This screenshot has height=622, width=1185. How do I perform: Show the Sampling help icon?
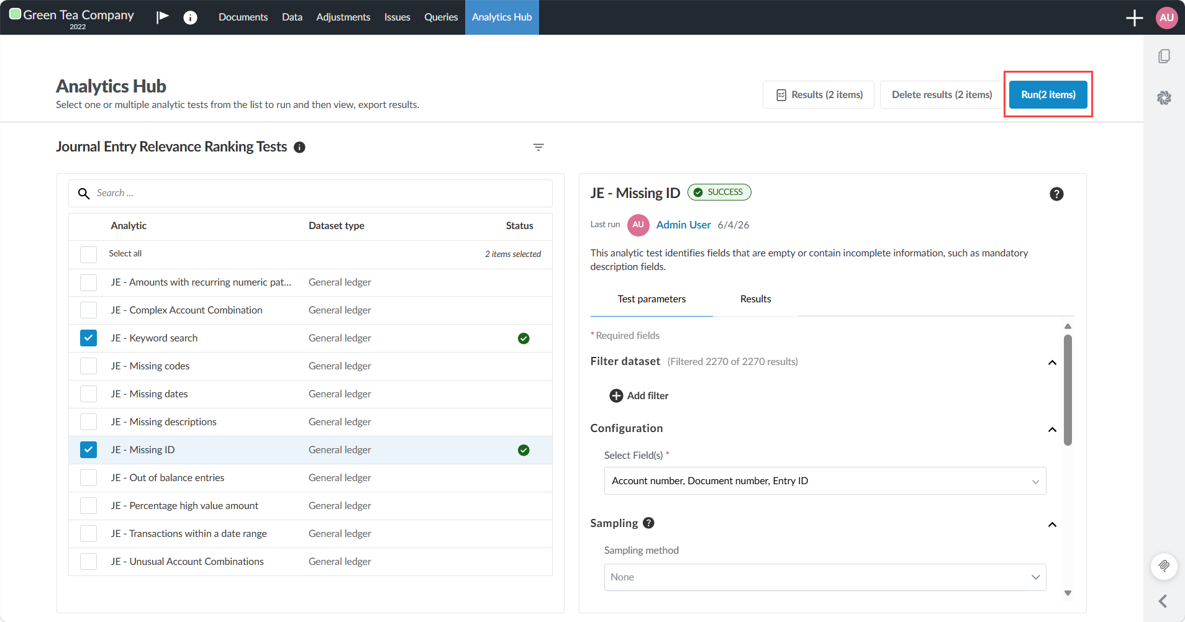click(x=648, y=523)
